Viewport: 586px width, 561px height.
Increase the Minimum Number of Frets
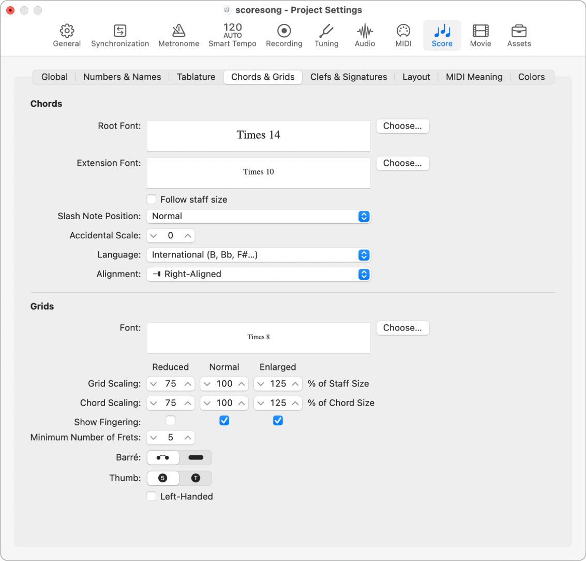pos(188,438)
